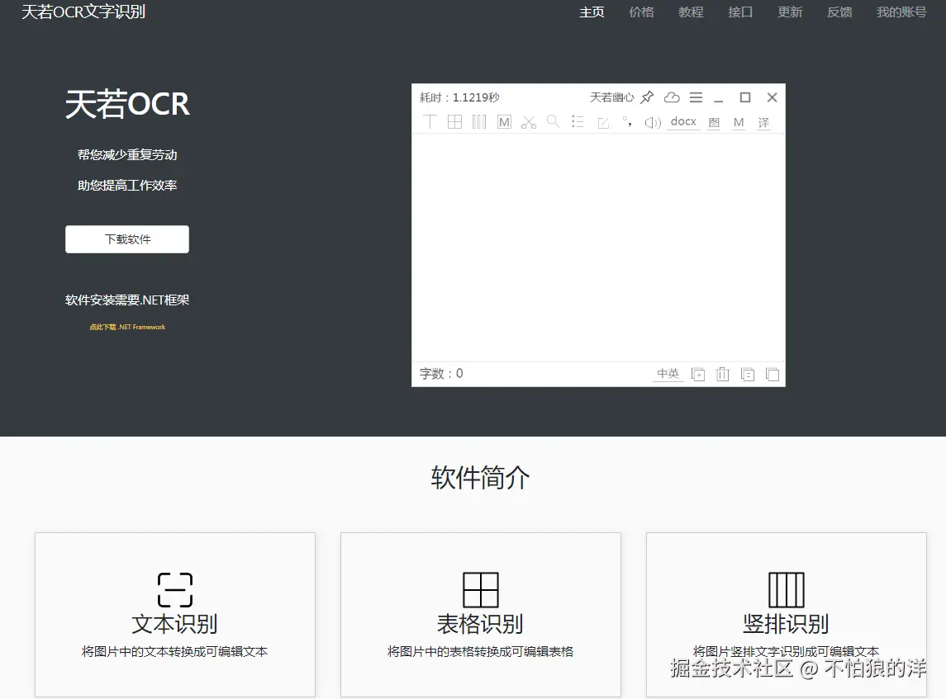Image resolution: width=946 pixels, height=699 pixels.
Task: Click the 下载软件 button
Action: pyautogui.click(x=127, y=239)
